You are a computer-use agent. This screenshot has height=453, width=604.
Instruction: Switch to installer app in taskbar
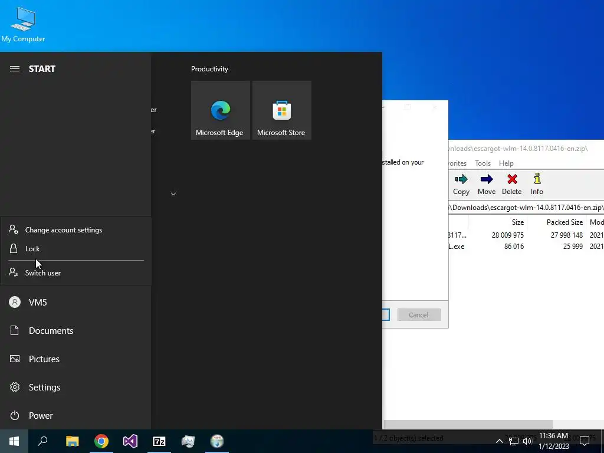click(x=217, y=441)
